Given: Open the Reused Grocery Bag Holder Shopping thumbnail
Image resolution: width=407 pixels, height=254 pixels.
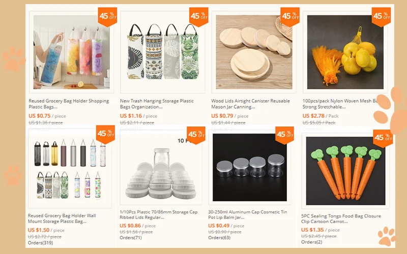Looking at the screenshot, I should point(71,52).
